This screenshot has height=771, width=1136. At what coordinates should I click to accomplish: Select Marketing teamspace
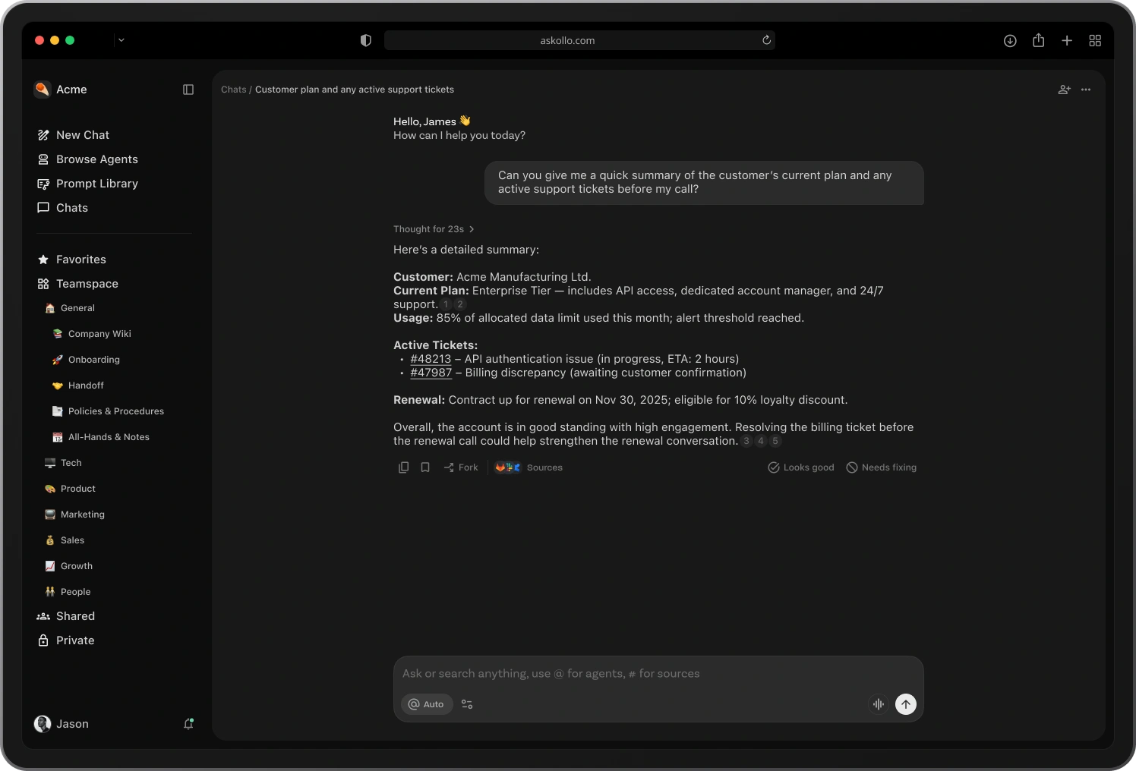(74, 515)
